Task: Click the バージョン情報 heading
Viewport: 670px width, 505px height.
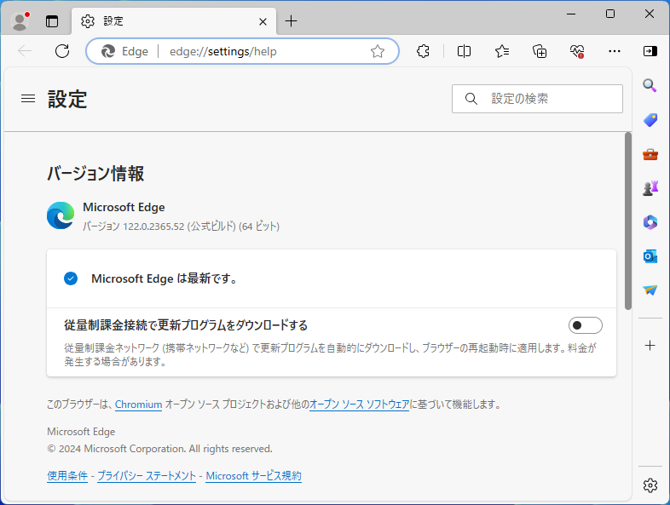Action: tap(95, 174)
